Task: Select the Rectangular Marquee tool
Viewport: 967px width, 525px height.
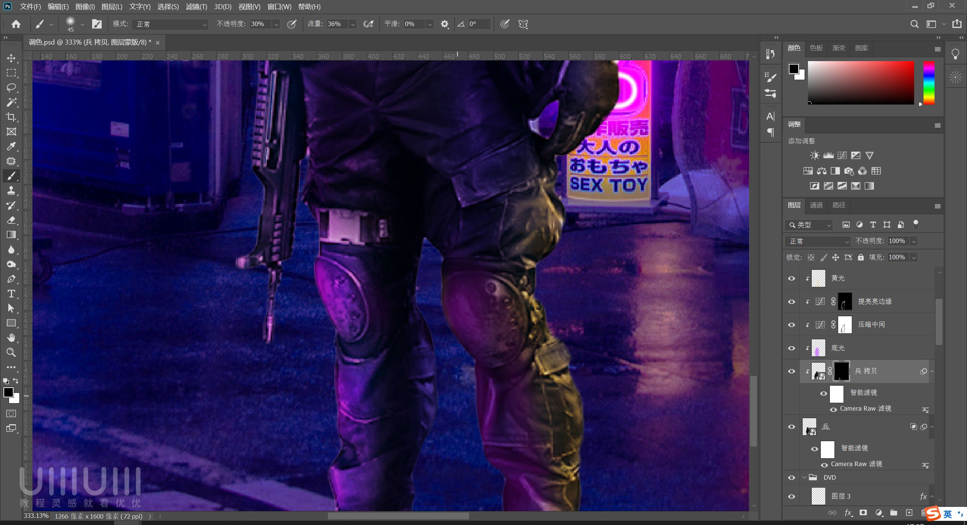Action: point(11,73)
